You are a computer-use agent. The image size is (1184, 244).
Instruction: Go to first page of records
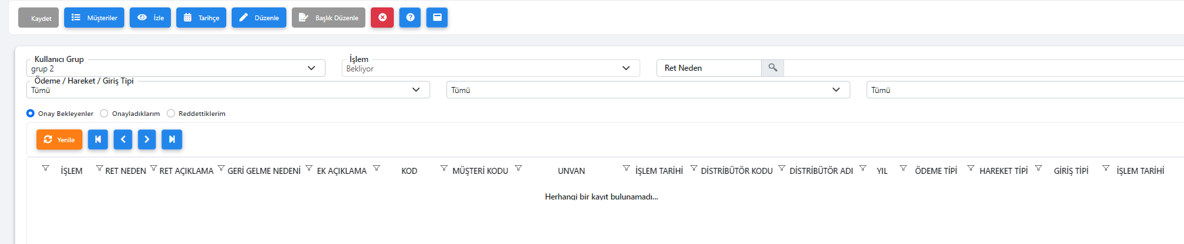pyautogui.click(x=98, y=140)
